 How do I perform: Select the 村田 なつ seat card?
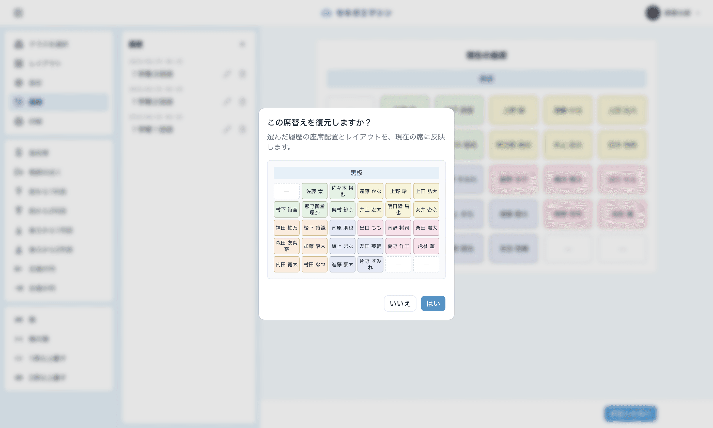[314, 264]
